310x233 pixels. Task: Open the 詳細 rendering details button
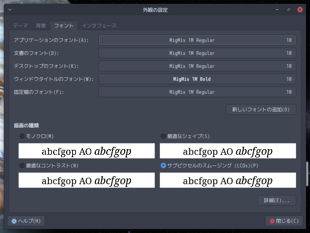[x=277, y=200]
